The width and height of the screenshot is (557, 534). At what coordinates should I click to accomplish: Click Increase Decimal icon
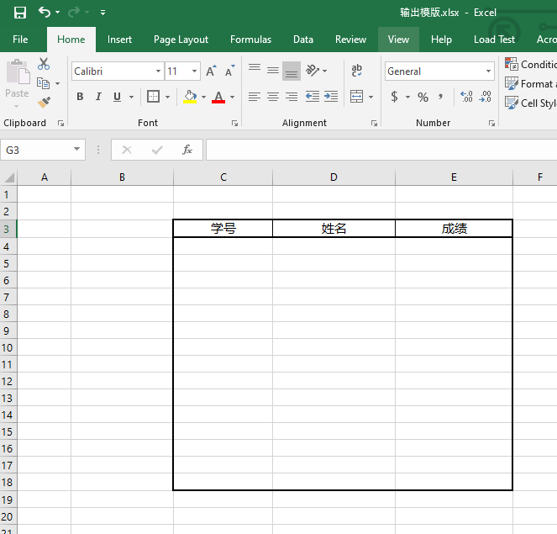point(466,97)
